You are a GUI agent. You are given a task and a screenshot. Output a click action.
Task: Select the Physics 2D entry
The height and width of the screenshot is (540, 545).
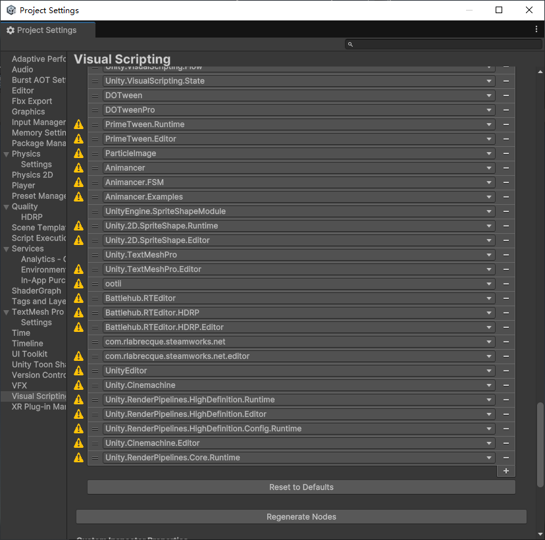(x=32, y=175)
